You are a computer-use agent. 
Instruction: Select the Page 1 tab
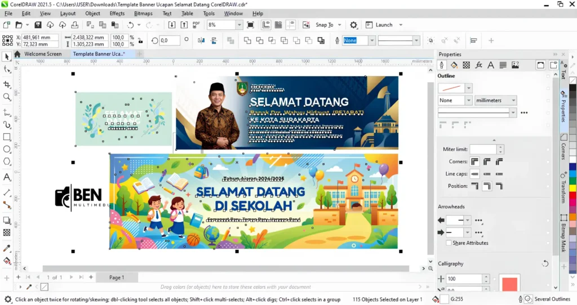click(x=117, y=277)
